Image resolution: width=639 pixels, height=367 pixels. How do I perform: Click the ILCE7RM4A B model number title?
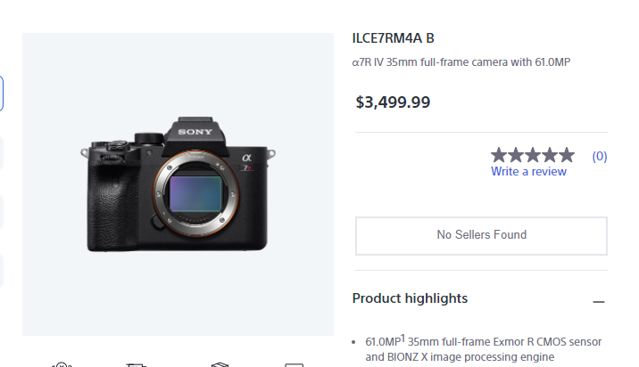394,38
